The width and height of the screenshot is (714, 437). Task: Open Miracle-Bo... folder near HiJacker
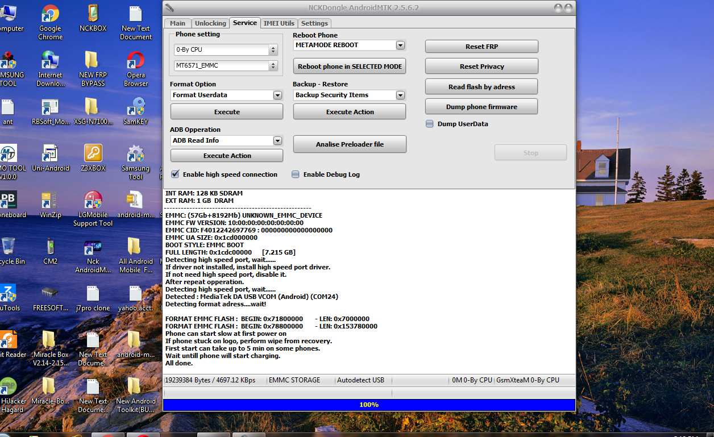pos(50,391)
